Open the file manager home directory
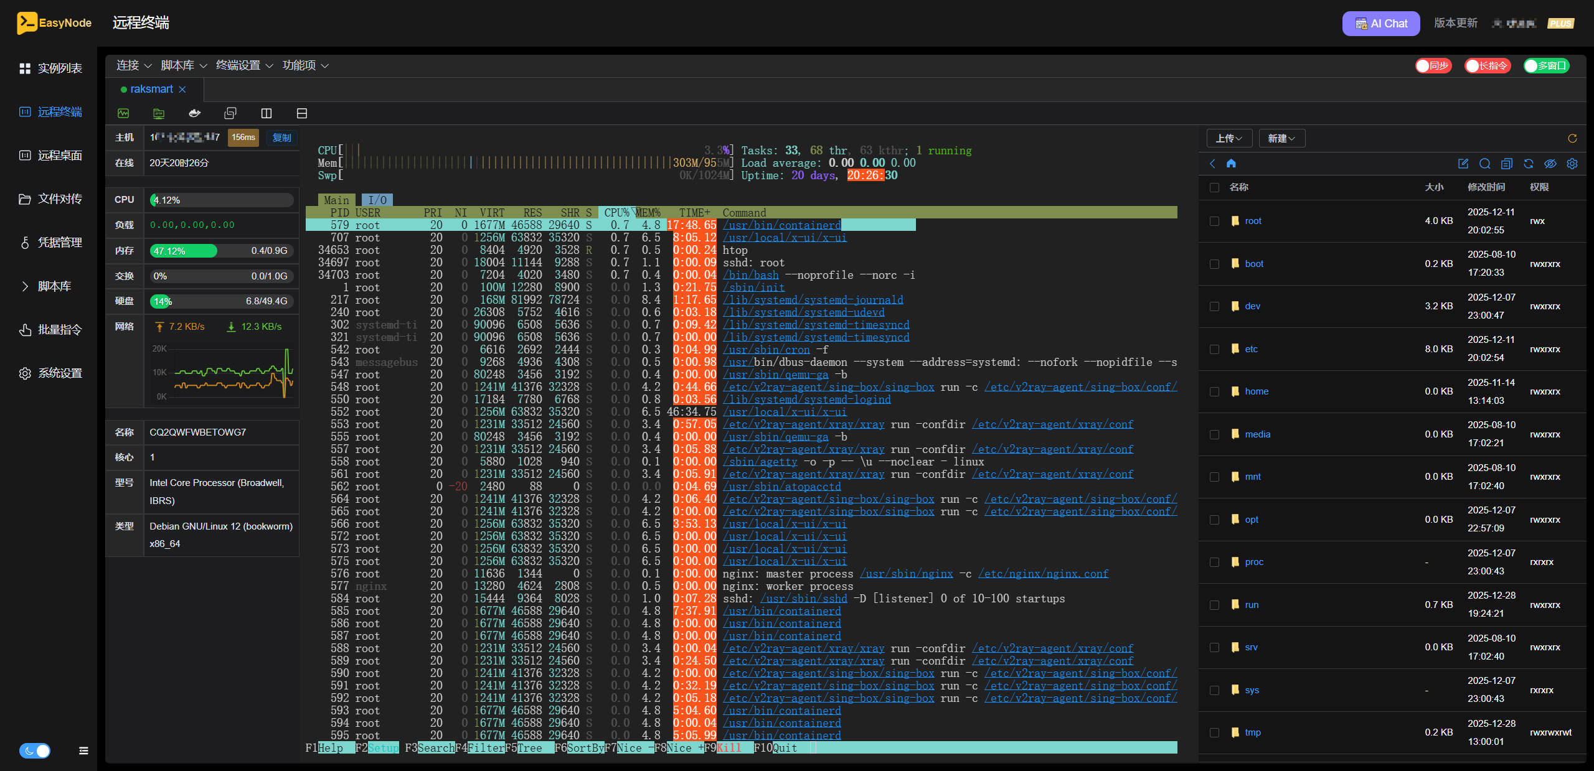This screenshot has height=771, width=1594. [x=1232, y=164]
